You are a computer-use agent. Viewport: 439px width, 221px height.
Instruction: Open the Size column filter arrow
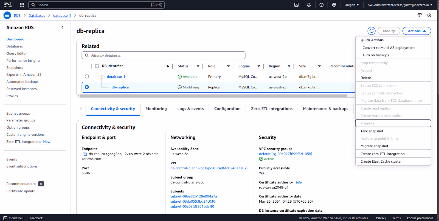point(319,66)
